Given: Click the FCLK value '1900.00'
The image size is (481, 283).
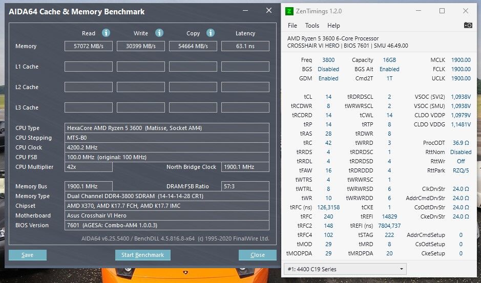Looking at the screenshot, I should click(461, 69).
